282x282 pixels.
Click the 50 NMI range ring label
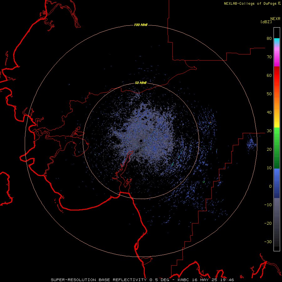tap(141, 83)
